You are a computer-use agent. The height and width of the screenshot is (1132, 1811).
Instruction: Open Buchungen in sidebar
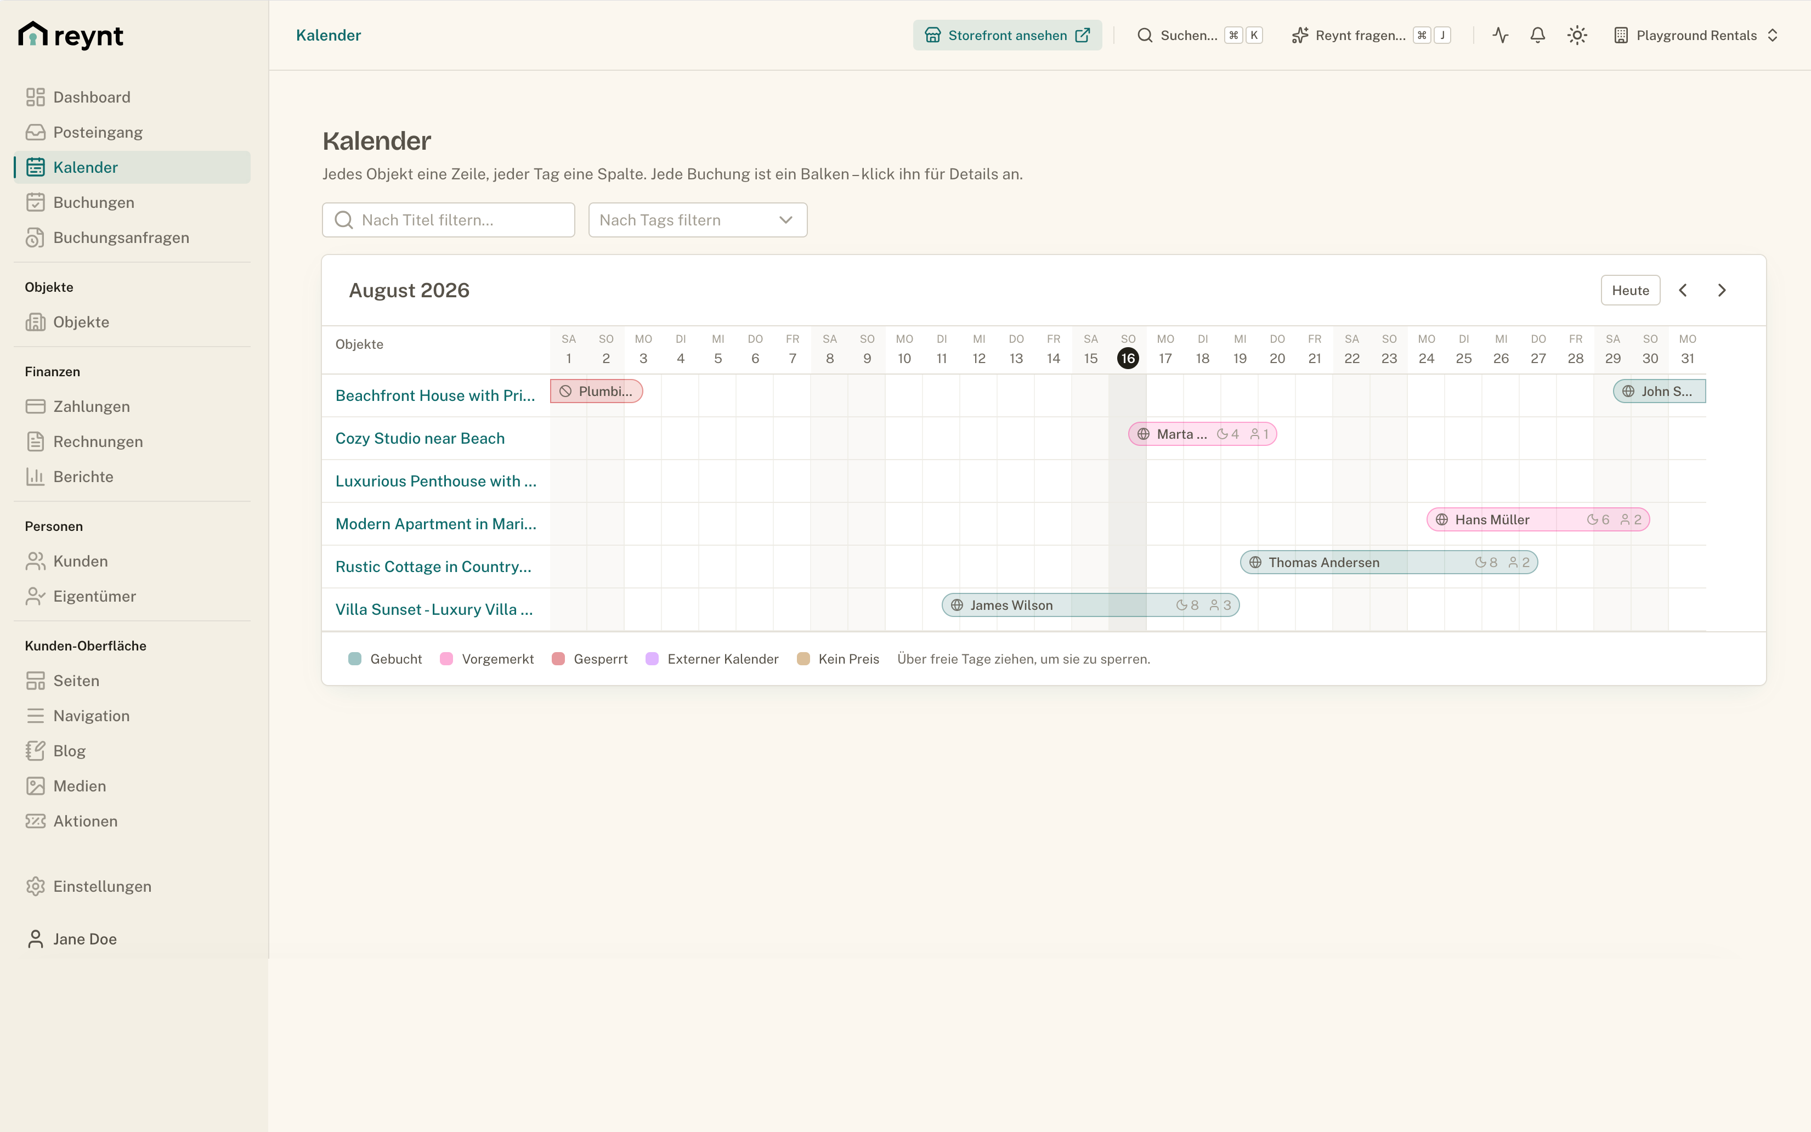click(x=132, y=202)
